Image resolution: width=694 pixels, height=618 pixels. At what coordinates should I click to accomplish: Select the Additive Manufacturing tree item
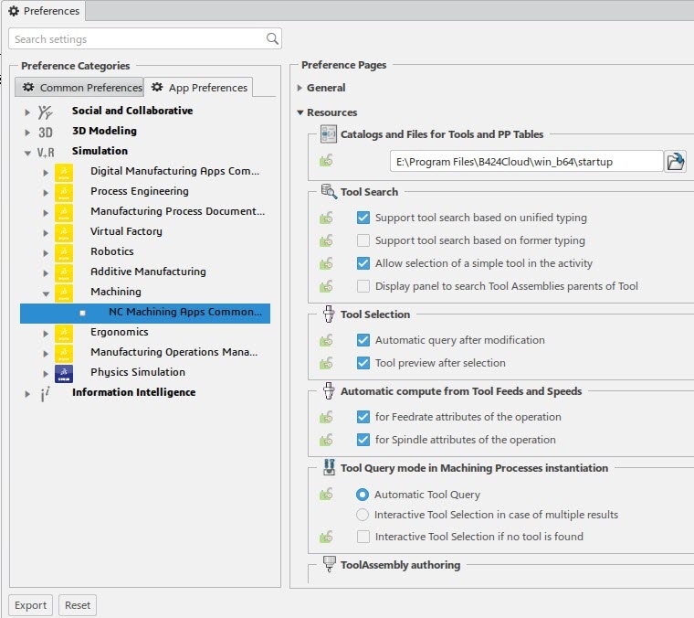(x=148, y=272)
